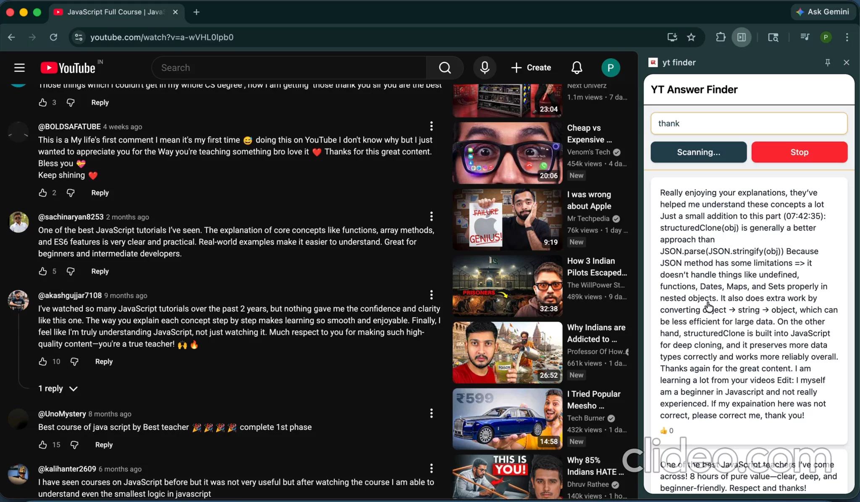Open @sachinaryan8253 channel link
Viewport: 860px width, 502px height.
[x=71, y=217]
